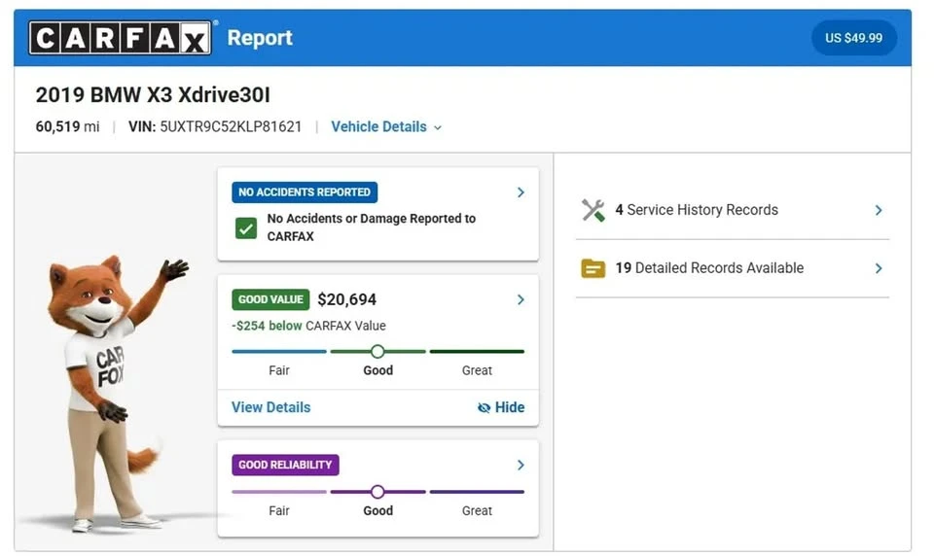This screenshot has width=934, height=556.
Task: Click 'No Accidents or Damage Reported' text
Action: (371, 227)
